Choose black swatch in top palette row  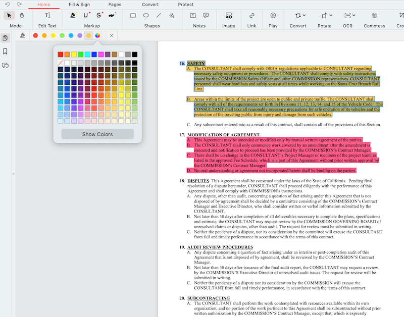coord(135,55)
